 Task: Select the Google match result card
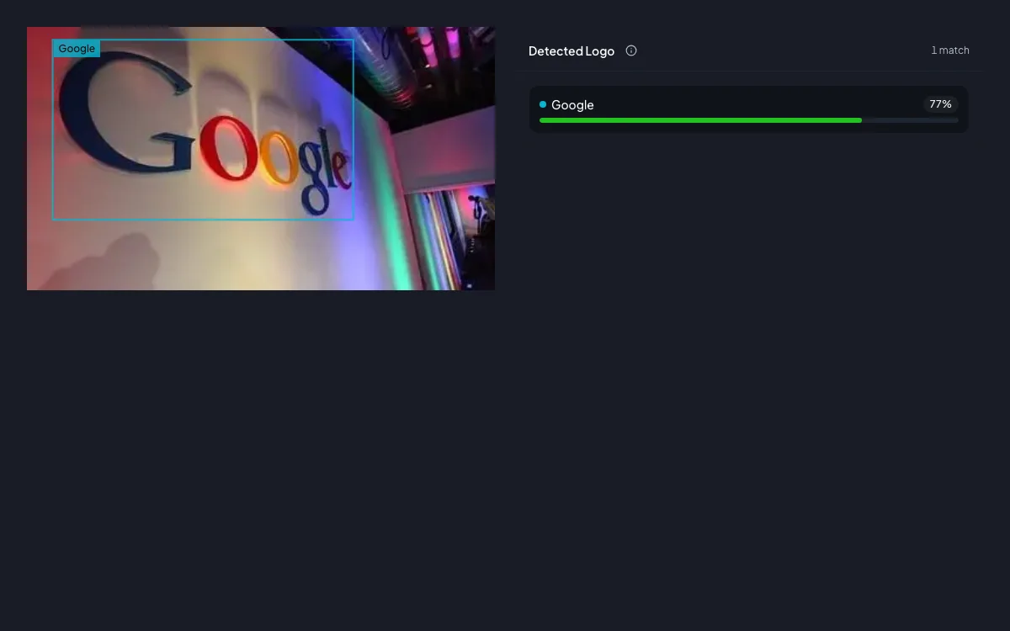748,109
